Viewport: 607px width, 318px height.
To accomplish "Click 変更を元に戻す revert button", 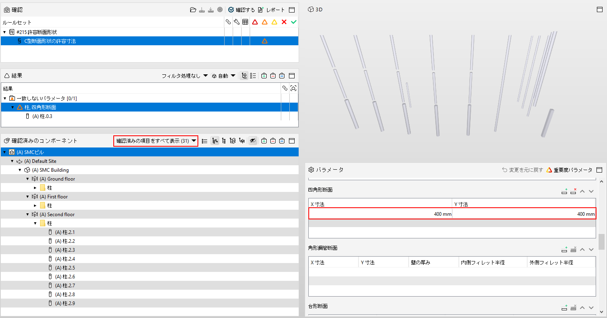I will (x=522, y=170).
